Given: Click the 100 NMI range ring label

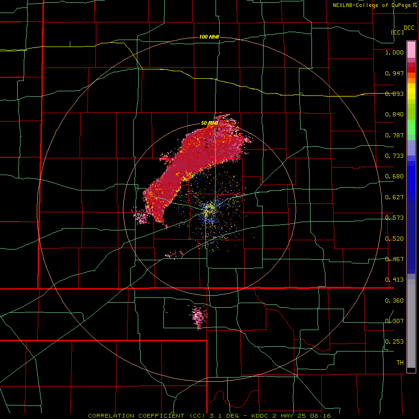Looking at the screenshot, I should pos(209,37).
